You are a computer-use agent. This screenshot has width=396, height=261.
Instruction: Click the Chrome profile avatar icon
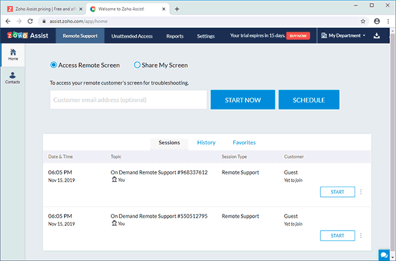coord(376,21)
